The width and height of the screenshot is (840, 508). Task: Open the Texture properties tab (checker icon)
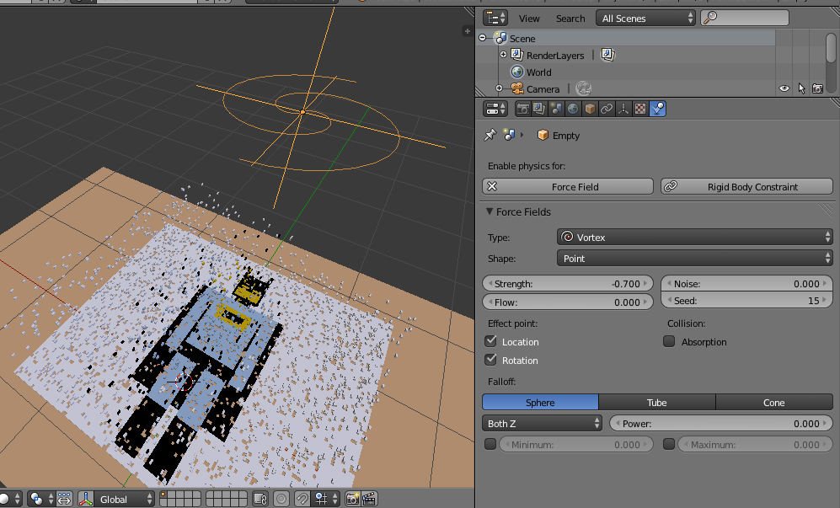click(x=640, y=109)
